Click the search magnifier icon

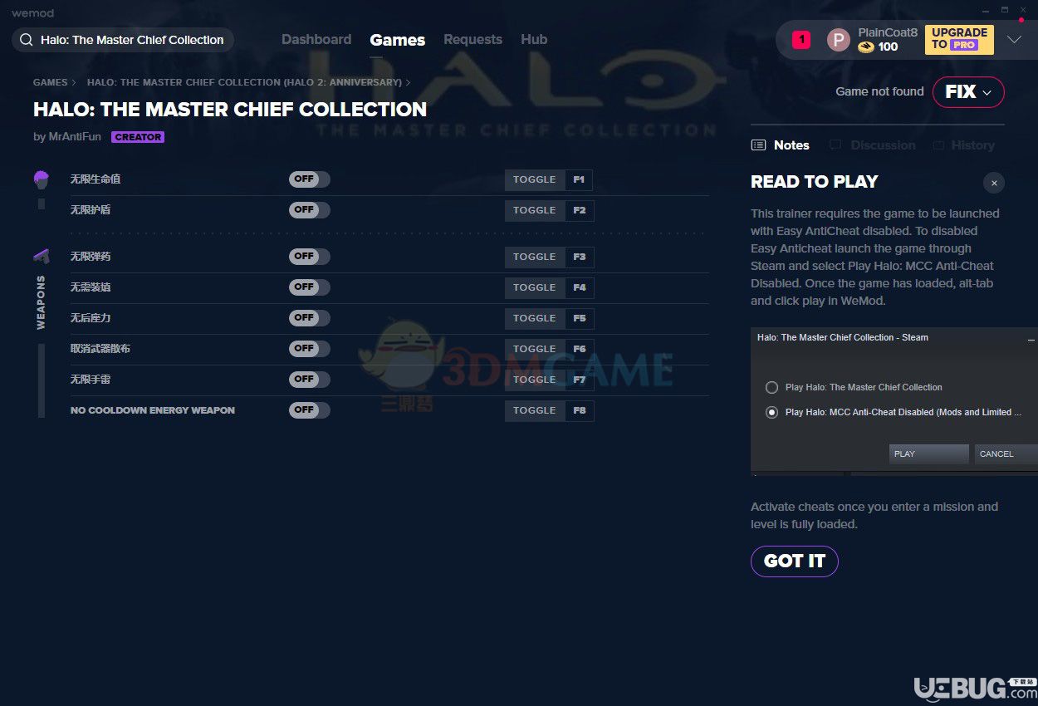point(27,40)
